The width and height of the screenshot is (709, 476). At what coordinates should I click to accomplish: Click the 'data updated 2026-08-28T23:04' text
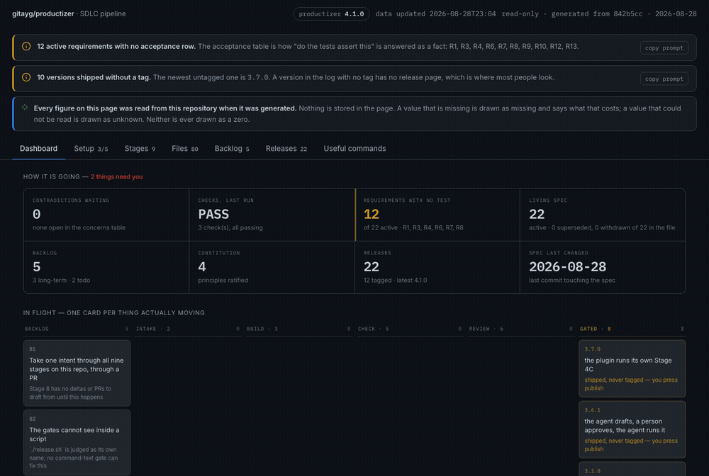point(436,14)
